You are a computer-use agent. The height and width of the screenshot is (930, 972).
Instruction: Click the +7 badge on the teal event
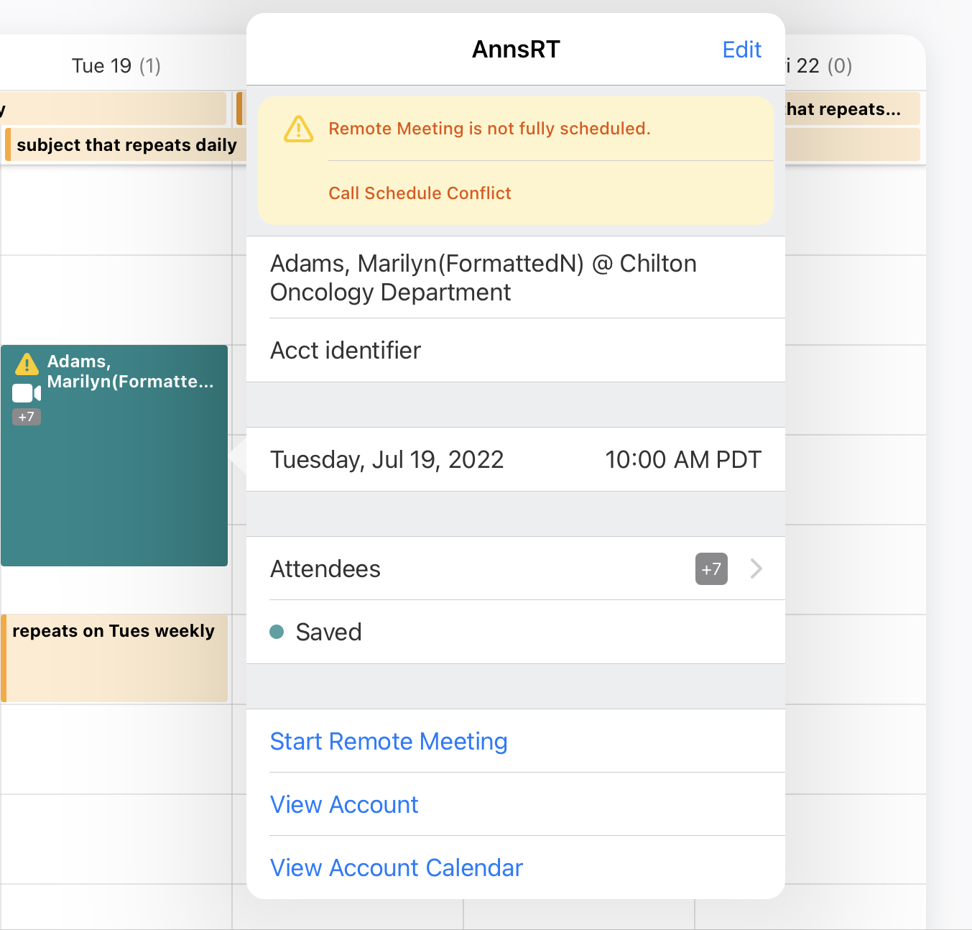point(27,417)
